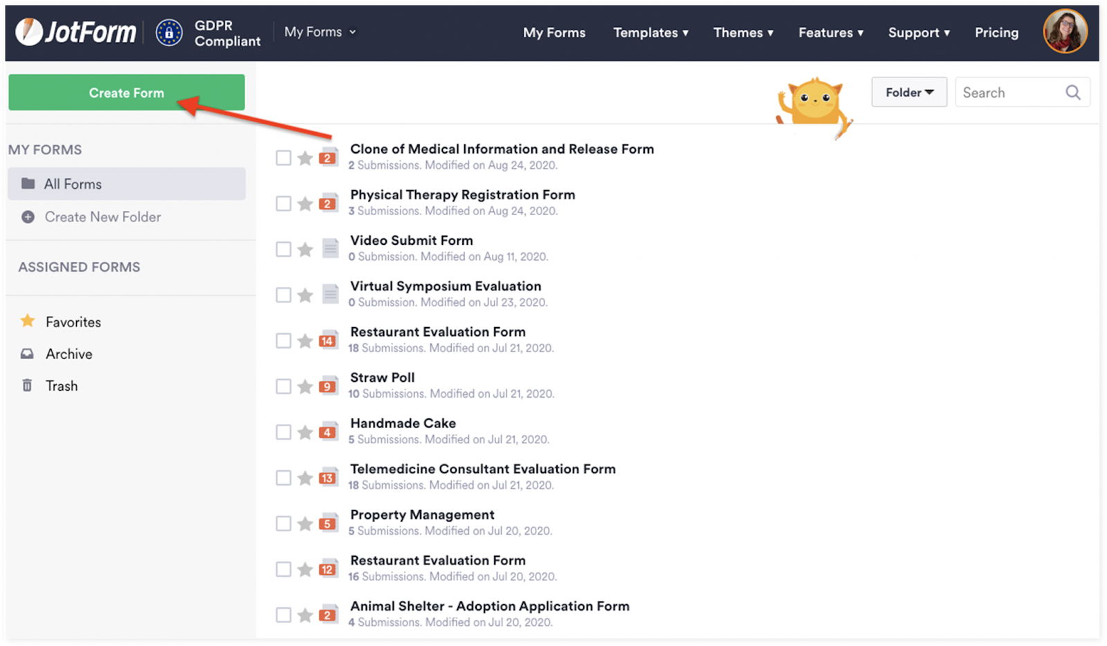Click the JotForm logo
The image size is (1107, 646).
click(x=76, y=32)
